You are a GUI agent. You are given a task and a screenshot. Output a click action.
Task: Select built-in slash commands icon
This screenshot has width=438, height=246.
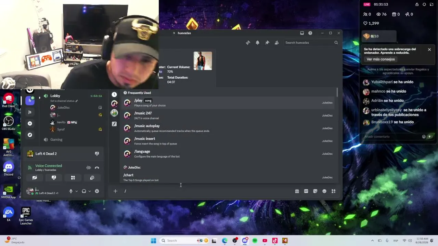pos(114,124)
